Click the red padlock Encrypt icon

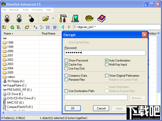(7, 19)
